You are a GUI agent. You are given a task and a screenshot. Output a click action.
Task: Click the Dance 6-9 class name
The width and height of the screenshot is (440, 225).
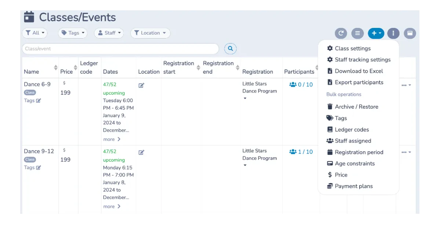[37, 84]
